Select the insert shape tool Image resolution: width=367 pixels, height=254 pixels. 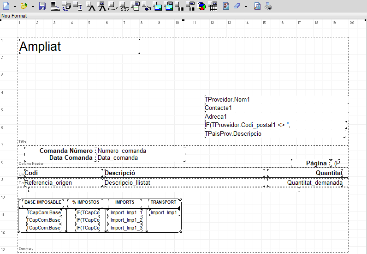(x=146, y=6)
